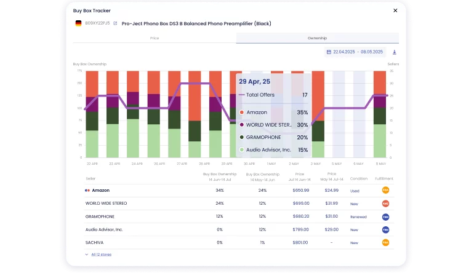
Task: Click the GRAMOPHONE seller name in table
Action: click(100, 216)
